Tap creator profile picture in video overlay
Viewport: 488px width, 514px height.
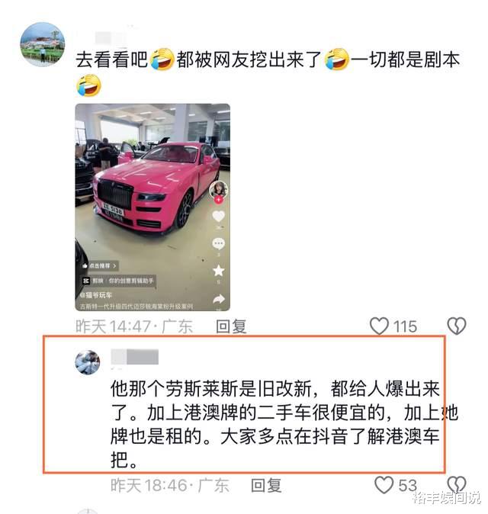[219, 189]
